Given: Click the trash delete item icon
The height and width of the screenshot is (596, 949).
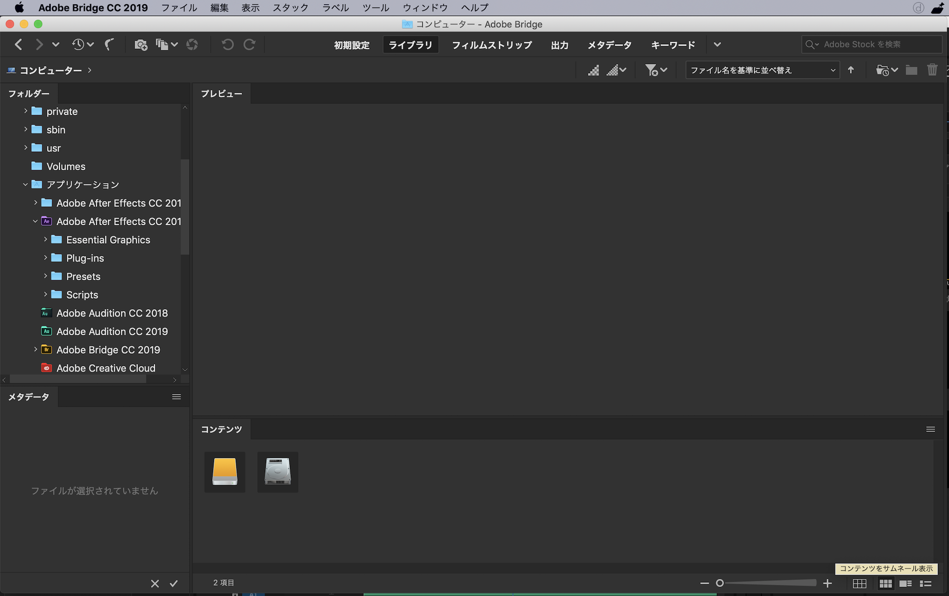Looking at the screenshot, I should [932, 70].
